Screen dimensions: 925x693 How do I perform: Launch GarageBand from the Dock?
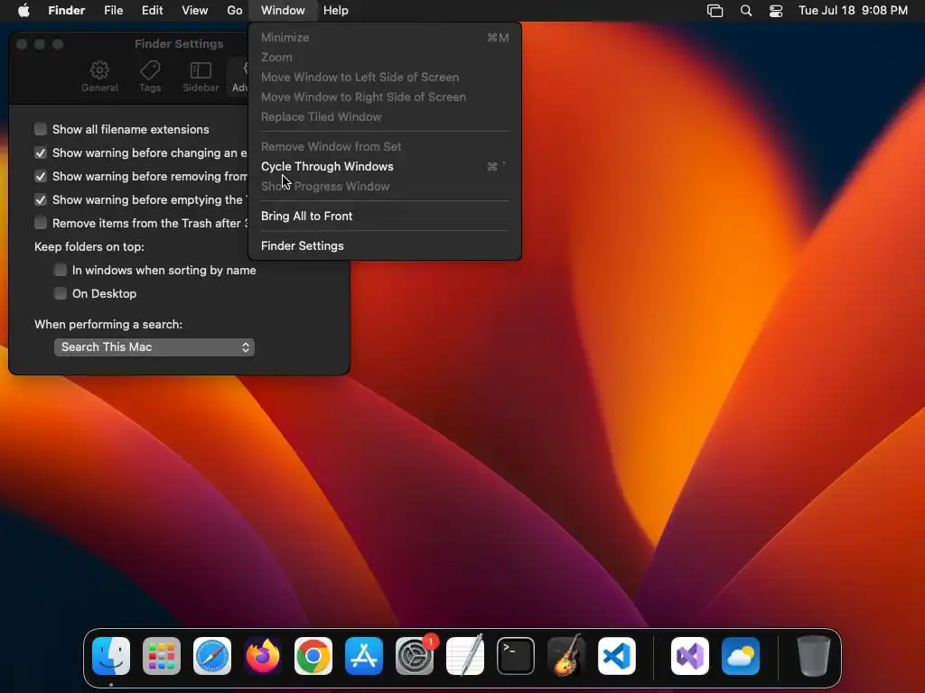566,656
